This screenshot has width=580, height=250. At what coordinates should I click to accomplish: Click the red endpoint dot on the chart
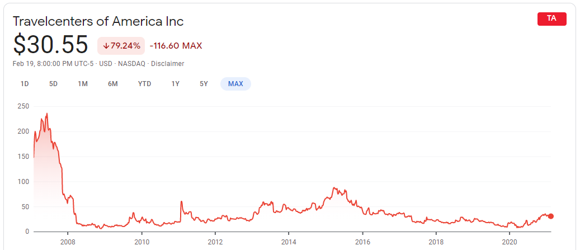(x=550, y=216)
